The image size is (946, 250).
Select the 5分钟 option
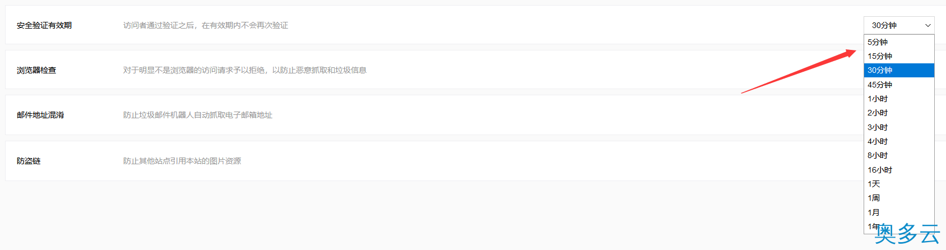pyautogui.click(x=898, y=42)
